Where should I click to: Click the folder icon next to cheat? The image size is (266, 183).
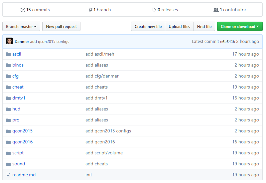click(x=8, y=87)
